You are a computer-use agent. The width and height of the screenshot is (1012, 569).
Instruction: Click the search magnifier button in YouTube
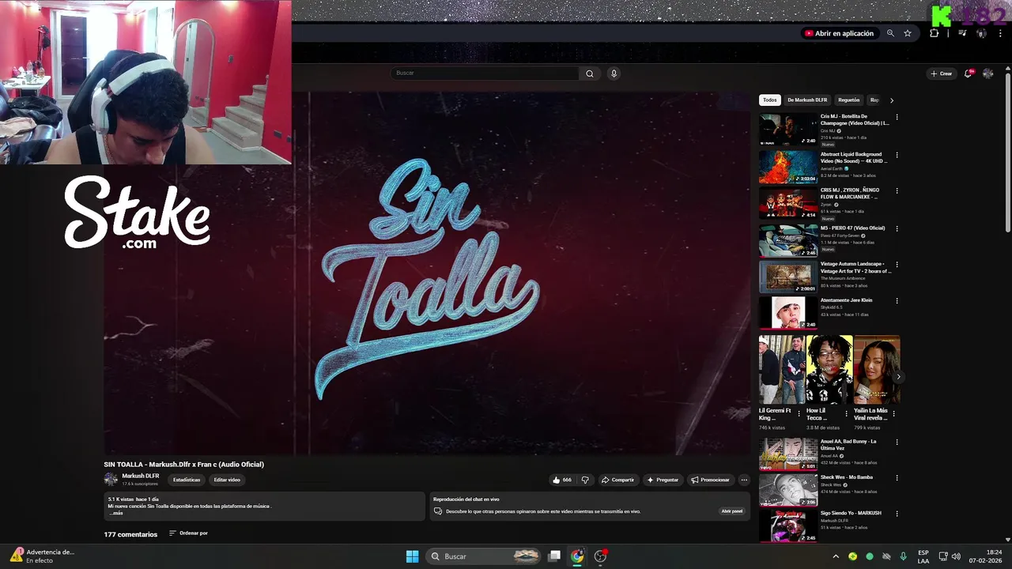click(x=589, y=73)
